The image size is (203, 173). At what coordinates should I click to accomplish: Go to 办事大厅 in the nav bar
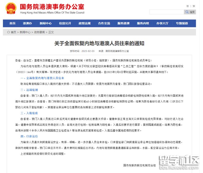(162, 23)
